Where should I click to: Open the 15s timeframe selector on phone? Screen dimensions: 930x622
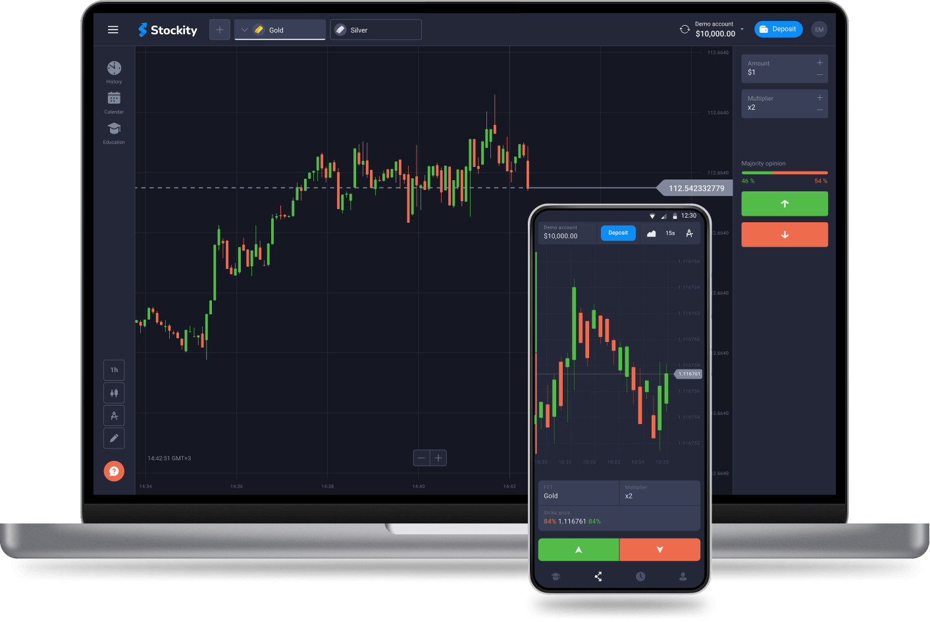click(670, 233)
